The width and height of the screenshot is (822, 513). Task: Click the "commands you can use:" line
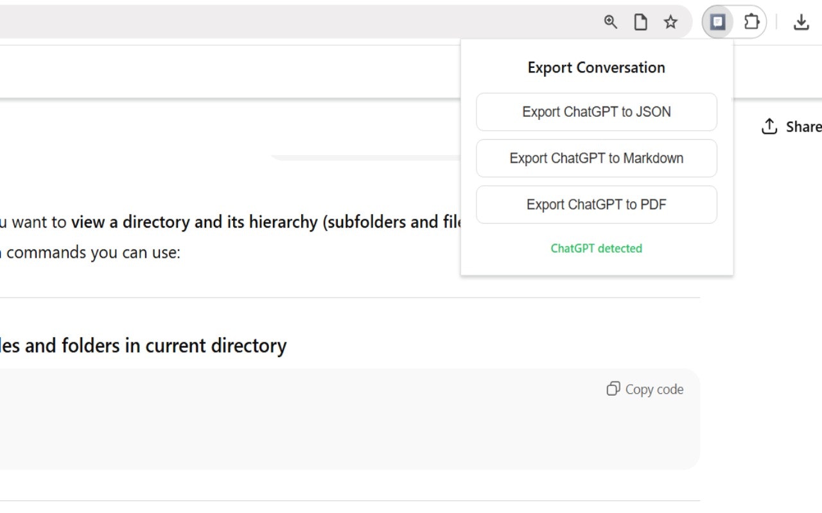pyautogui.click(x=93, y=252)
